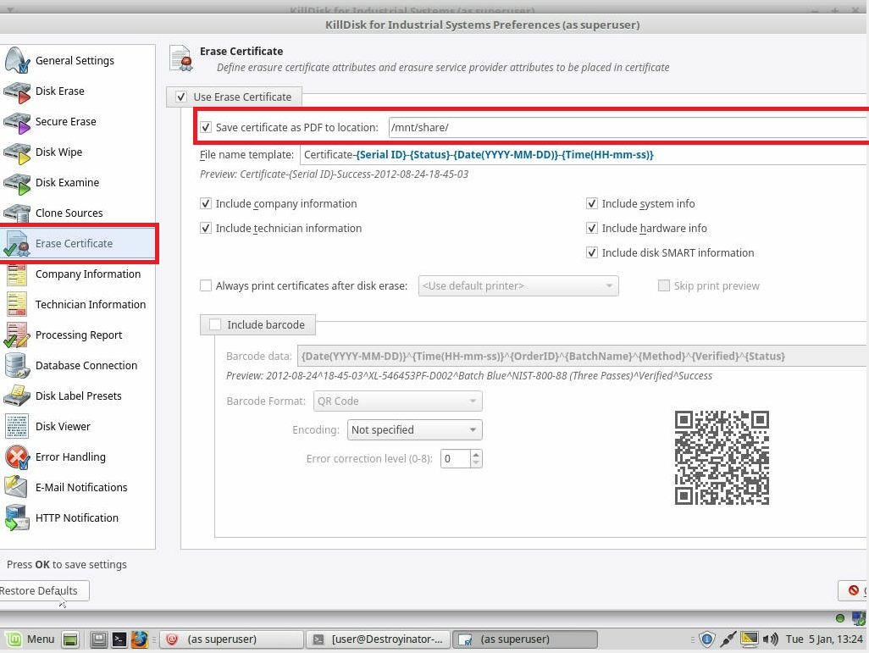The width and height of the screenshot is (869, 653).
Task: Open the Mint Menu button
Action: 31,639
